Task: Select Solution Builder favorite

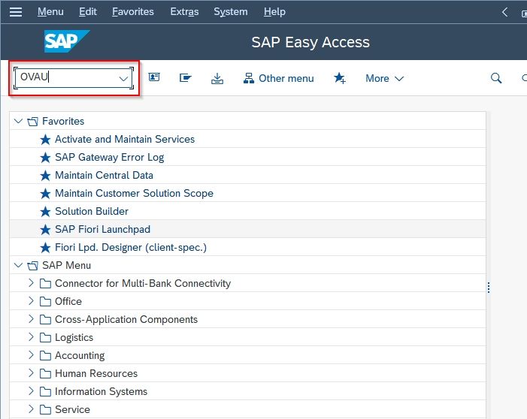Action: point(92,211)
